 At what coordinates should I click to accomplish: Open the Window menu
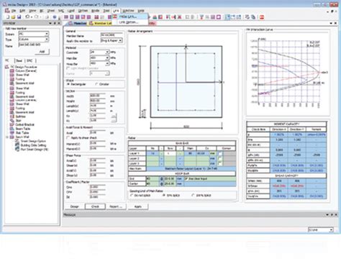point(128,11)
